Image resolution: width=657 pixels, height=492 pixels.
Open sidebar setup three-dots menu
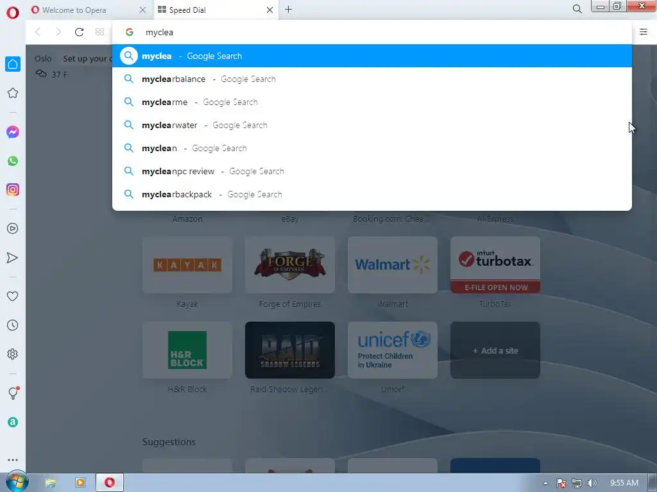pos(13,460)
